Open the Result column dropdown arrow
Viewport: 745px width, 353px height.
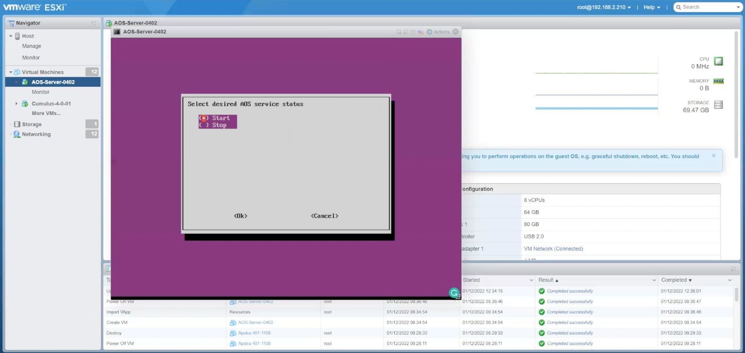[x=654, y=280]
